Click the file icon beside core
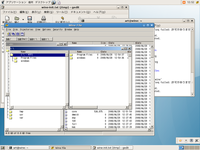Viewport: 200px width, 150px height. point(66,111)
